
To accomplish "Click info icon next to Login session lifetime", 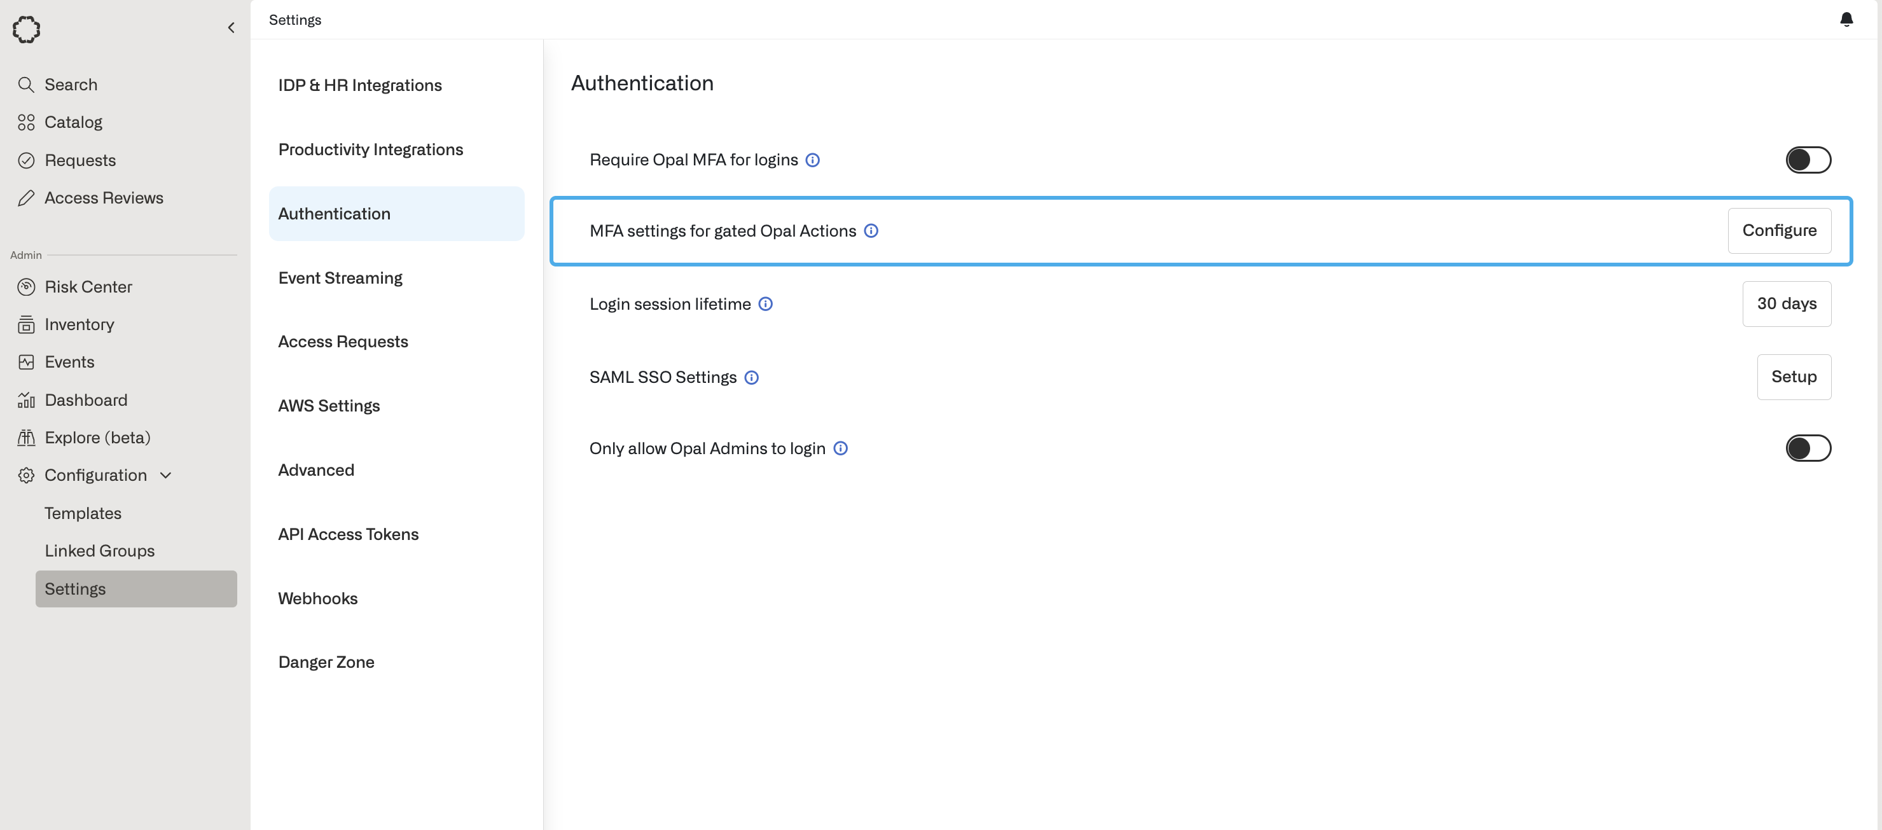I will click(x=765, y=304).
